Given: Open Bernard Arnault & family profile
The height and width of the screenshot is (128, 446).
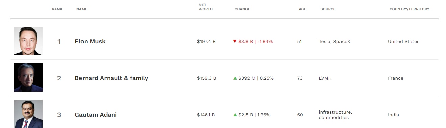Looking at the screenshot, I should tap(112, 78).
